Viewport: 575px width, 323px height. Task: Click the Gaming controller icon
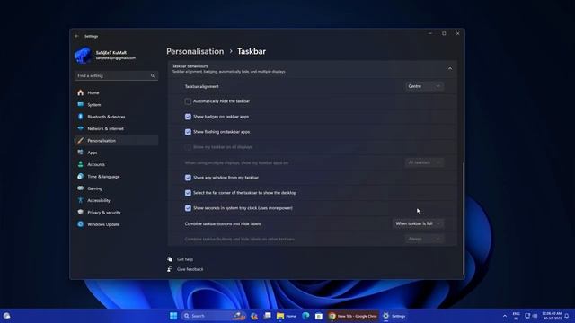tap(80, 188)
